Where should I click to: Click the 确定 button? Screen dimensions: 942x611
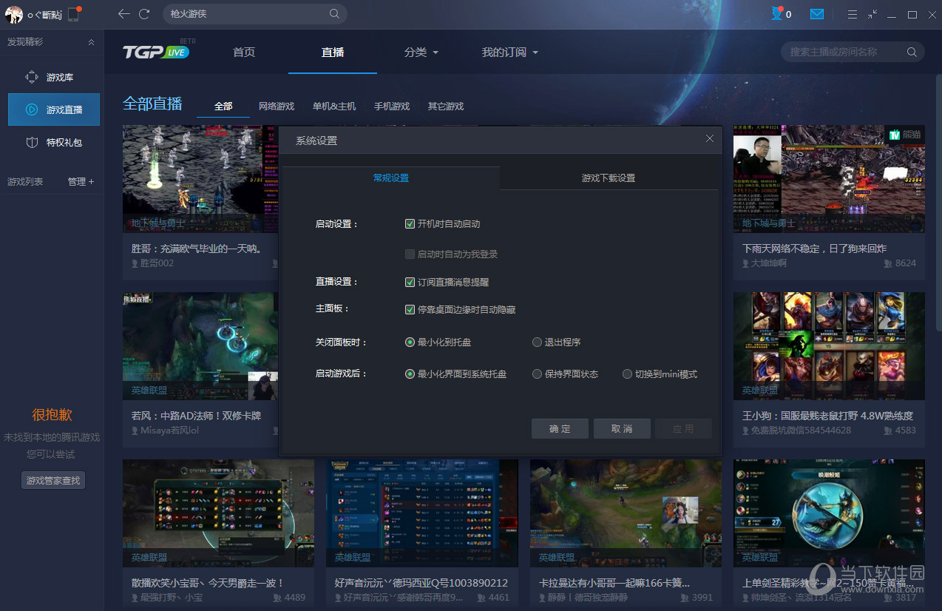click(x=560, y=429)
